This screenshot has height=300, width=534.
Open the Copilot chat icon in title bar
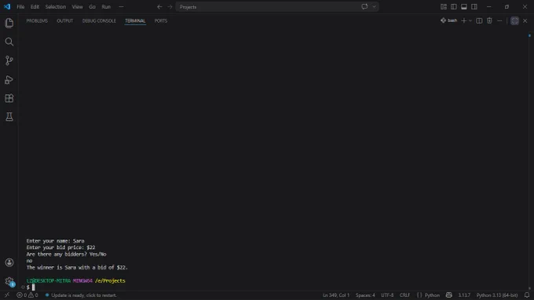(364, 7)
